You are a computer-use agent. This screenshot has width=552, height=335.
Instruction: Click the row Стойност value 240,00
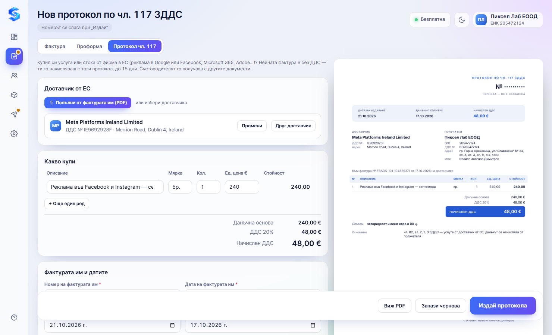[x=300, y=187]
